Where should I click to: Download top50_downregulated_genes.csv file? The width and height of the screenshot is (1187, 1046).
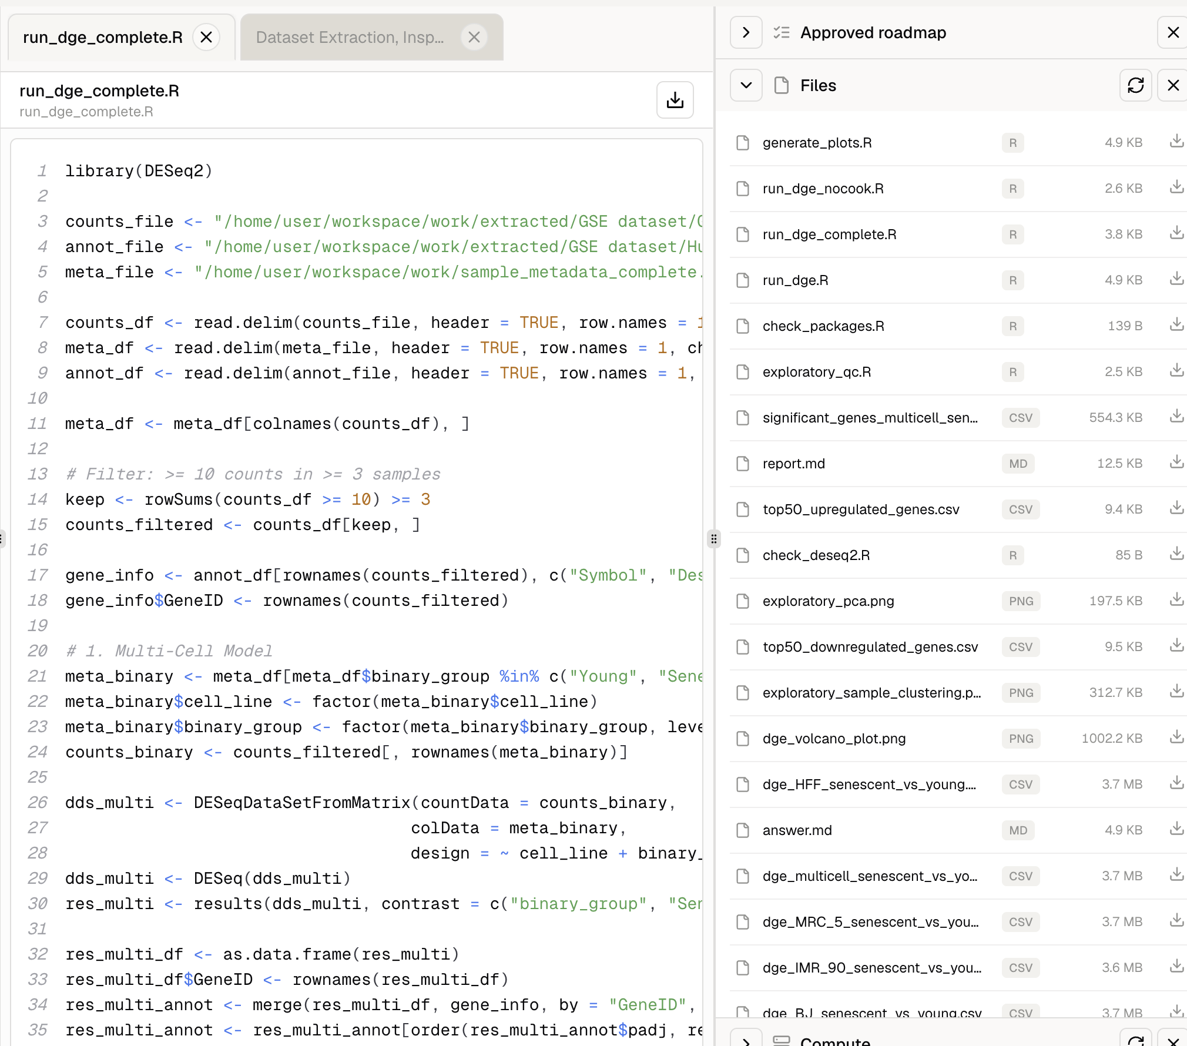1176,646
